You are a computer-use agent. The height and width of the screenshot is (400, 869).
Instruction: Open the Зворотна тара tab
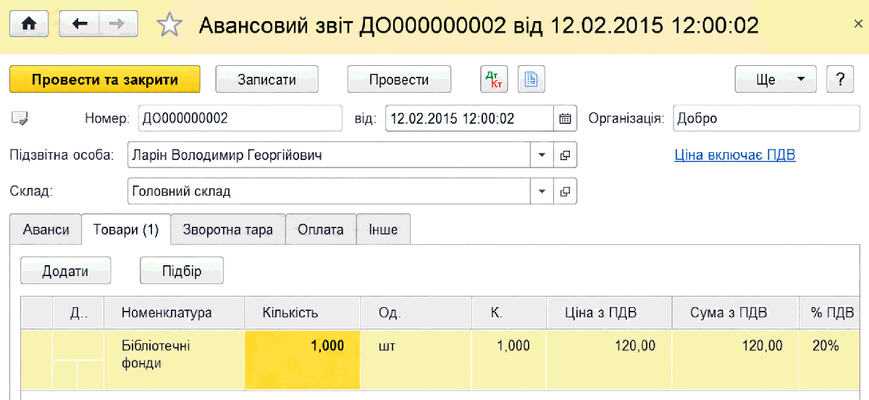pyautogui.click(x=228, y=230)
